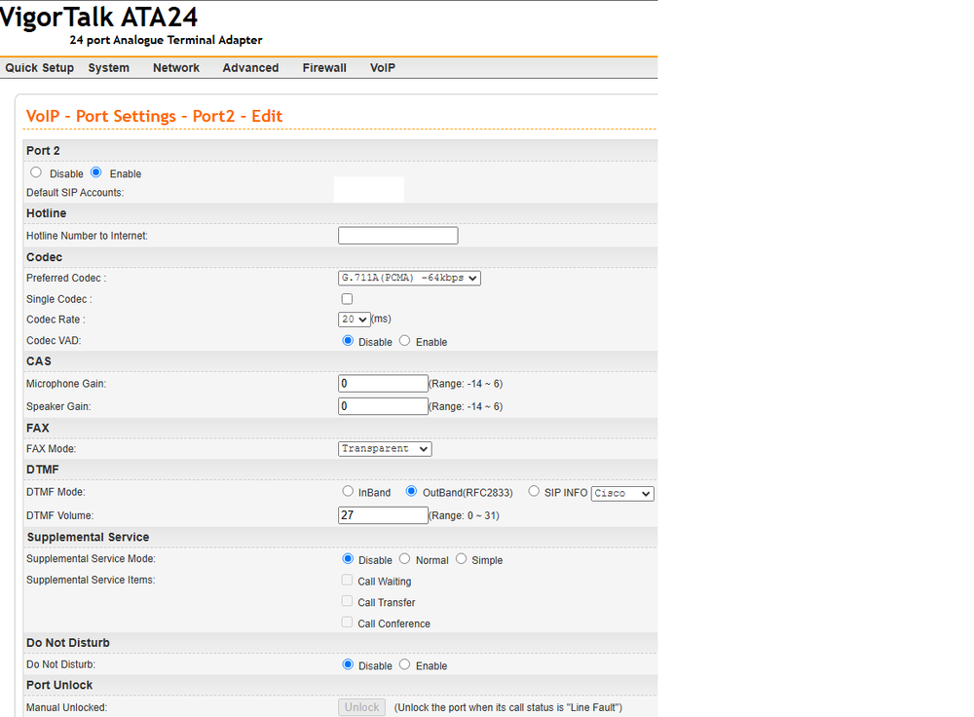Open the Advanced menu

tap(250, 68)
